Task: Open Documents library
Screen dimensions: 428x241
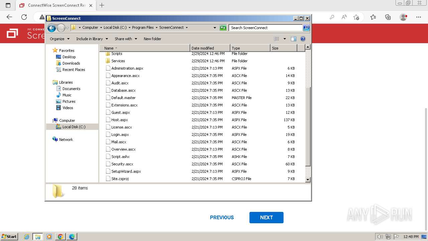Action: tap(71, 89)
